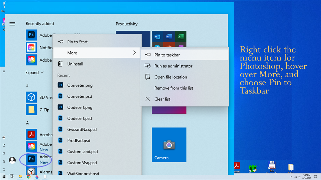This screenshot has width=321, height=180.
Task: Open the Documents icon in Start sidebar
Action: tap(4, 145)
